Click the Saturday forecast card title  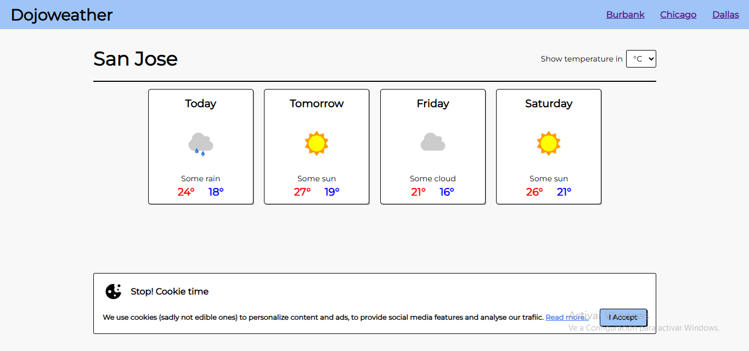pos(548,103)
